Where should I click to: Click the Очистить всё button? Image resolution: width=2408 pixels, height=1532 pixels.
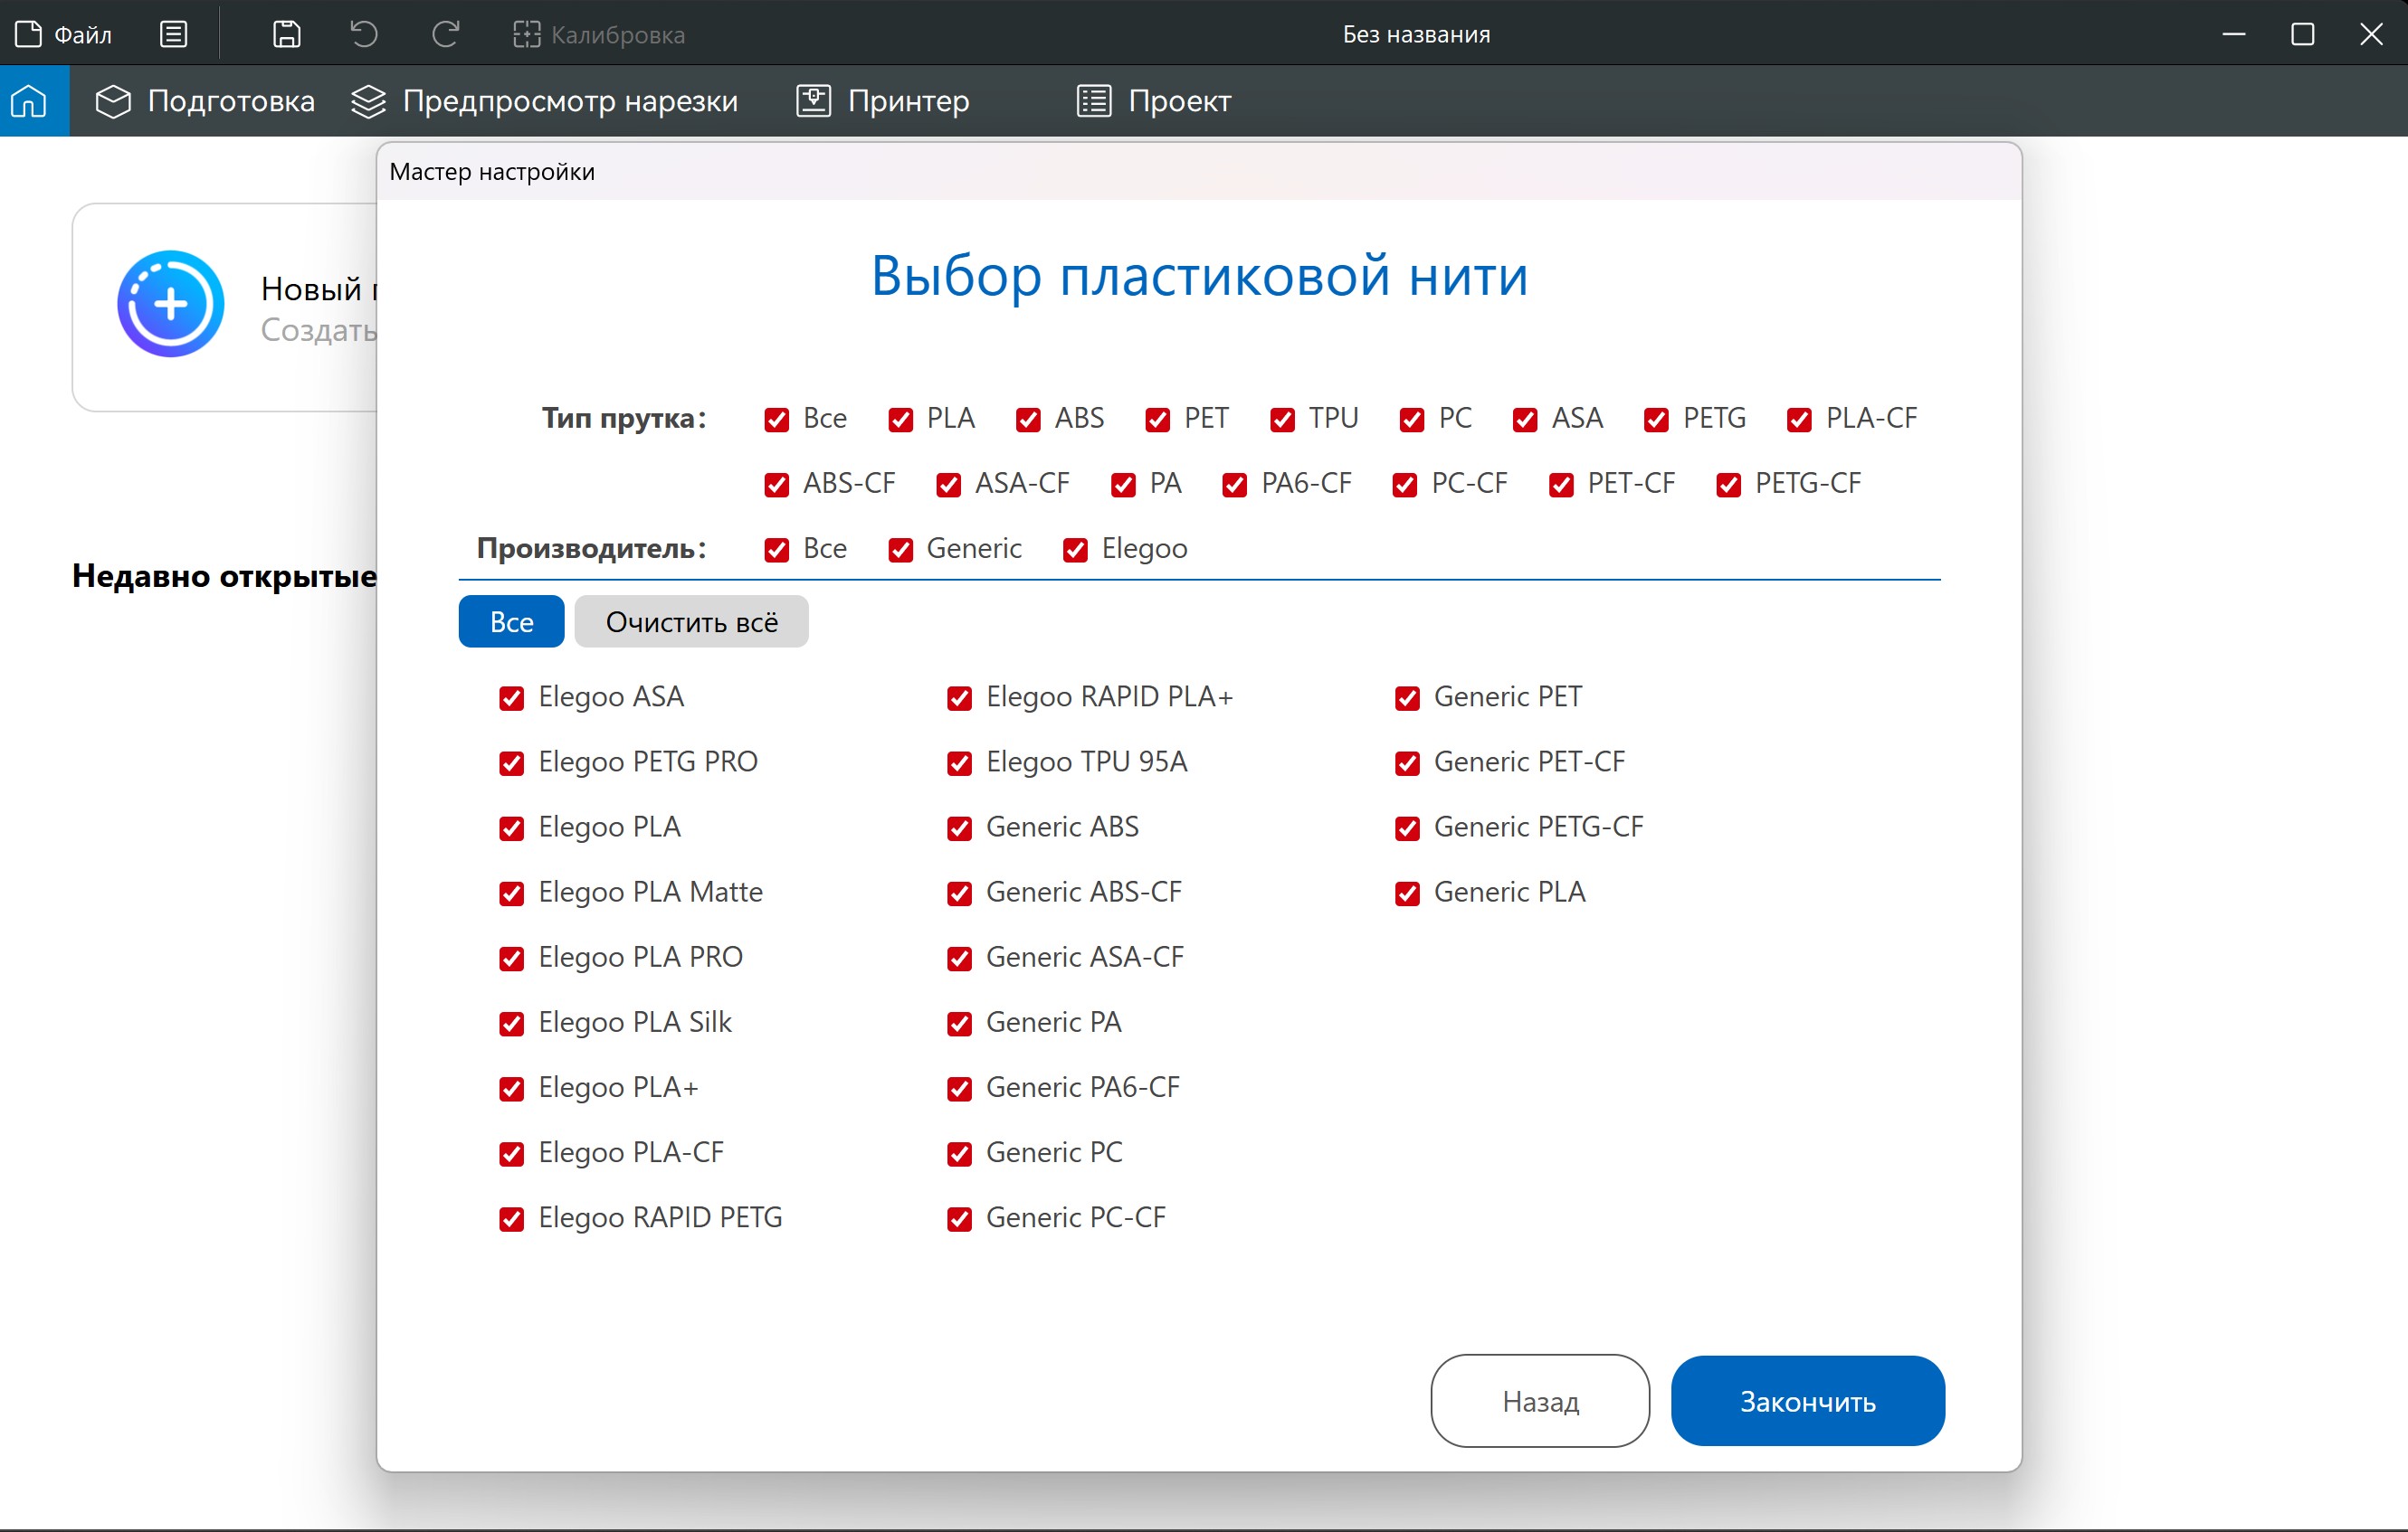(x=691, y=621)
